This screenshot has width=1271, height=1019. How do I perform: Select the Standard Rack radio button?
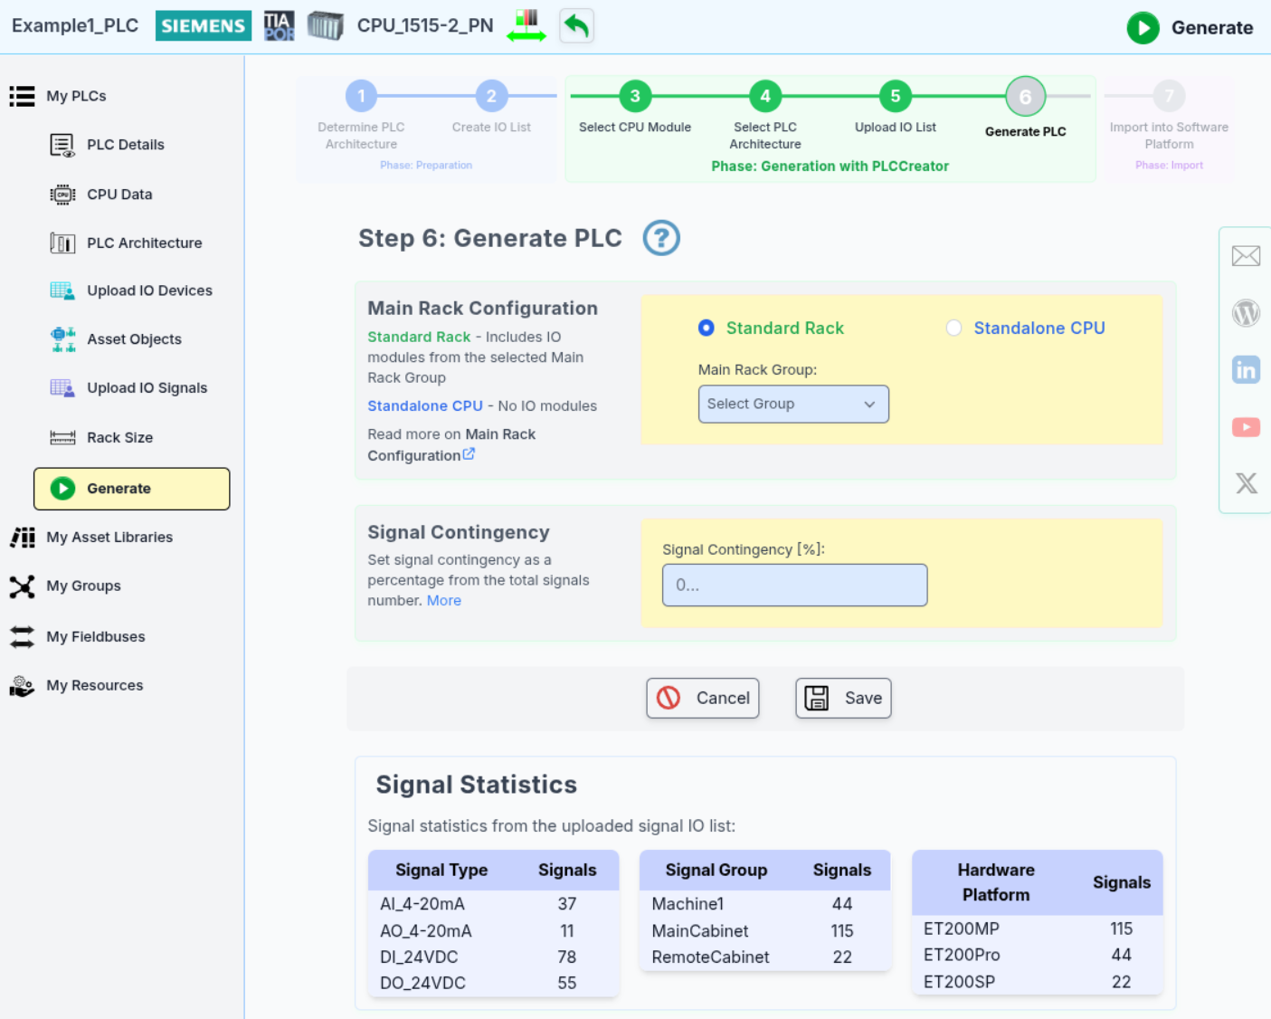click(707, 328)
